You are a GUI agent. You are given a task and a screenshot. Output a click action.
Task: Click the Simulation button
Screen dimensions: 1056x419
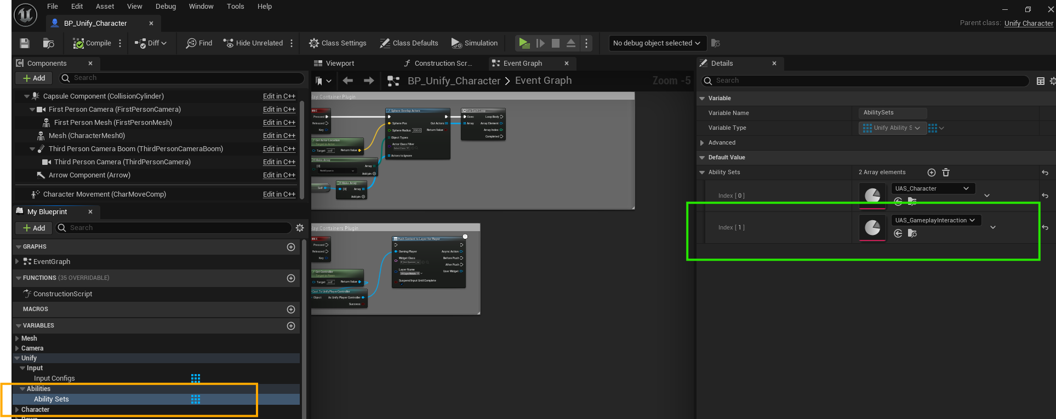point(475,43)
